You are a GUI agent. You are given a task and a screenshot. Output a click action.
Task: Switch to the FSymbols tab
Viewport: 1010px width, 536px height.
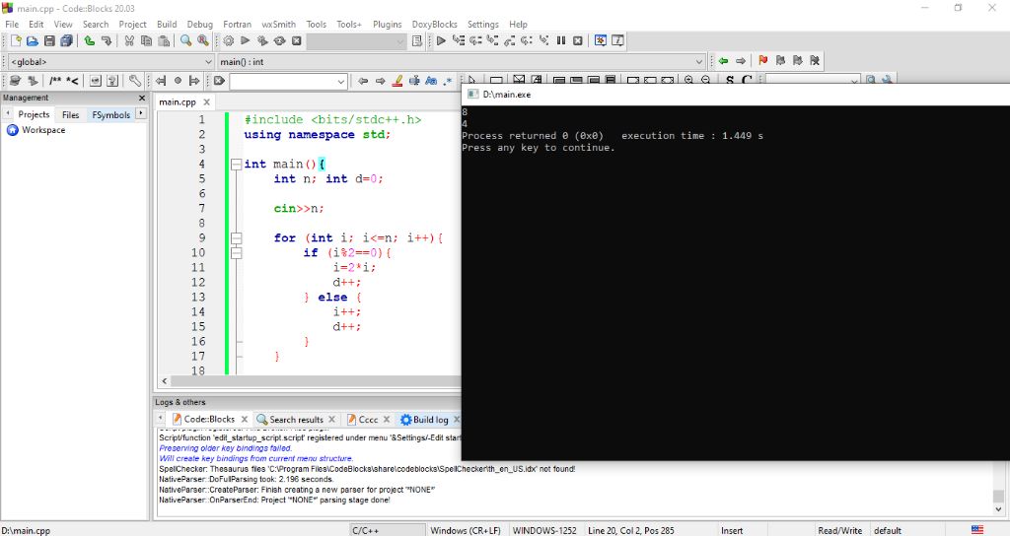click(x=110, y=114)
